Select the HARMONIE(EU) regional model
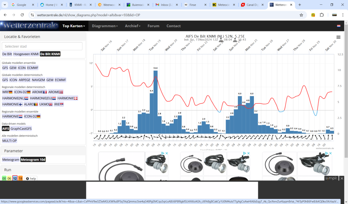 pos(43,98)
